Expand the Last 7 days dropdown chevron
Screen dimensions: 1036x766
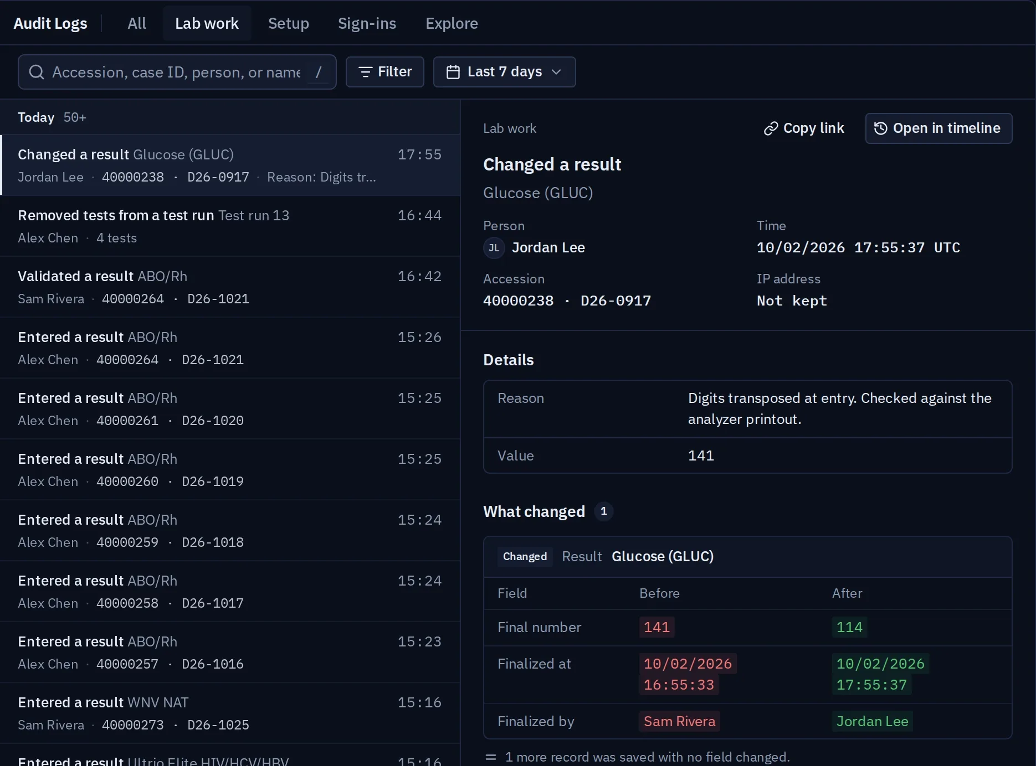[x=557, y=72]
